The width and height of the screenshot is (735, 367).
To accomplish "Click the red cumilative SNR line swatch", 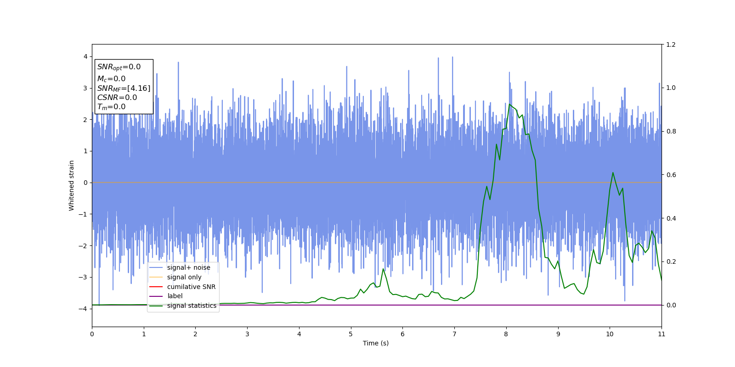I will [156, 287].
